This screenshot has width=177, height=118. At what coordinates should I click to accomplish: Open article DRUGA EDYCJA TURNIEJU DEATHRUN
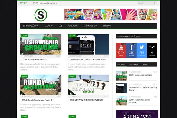pyautogui.click(x=86, y=100)
